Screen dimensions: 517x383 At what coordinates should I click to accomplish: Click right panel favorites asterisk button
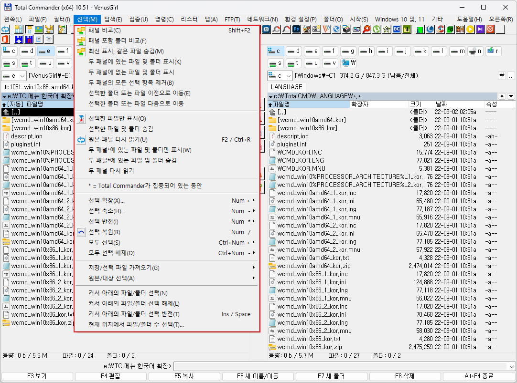pos(502,96)
